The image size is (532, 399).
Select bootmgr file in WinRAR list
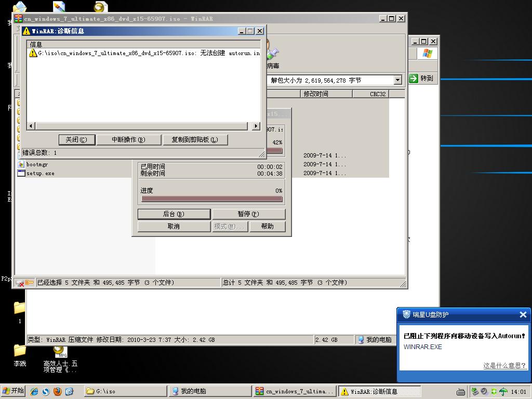(x=37, y=165)
